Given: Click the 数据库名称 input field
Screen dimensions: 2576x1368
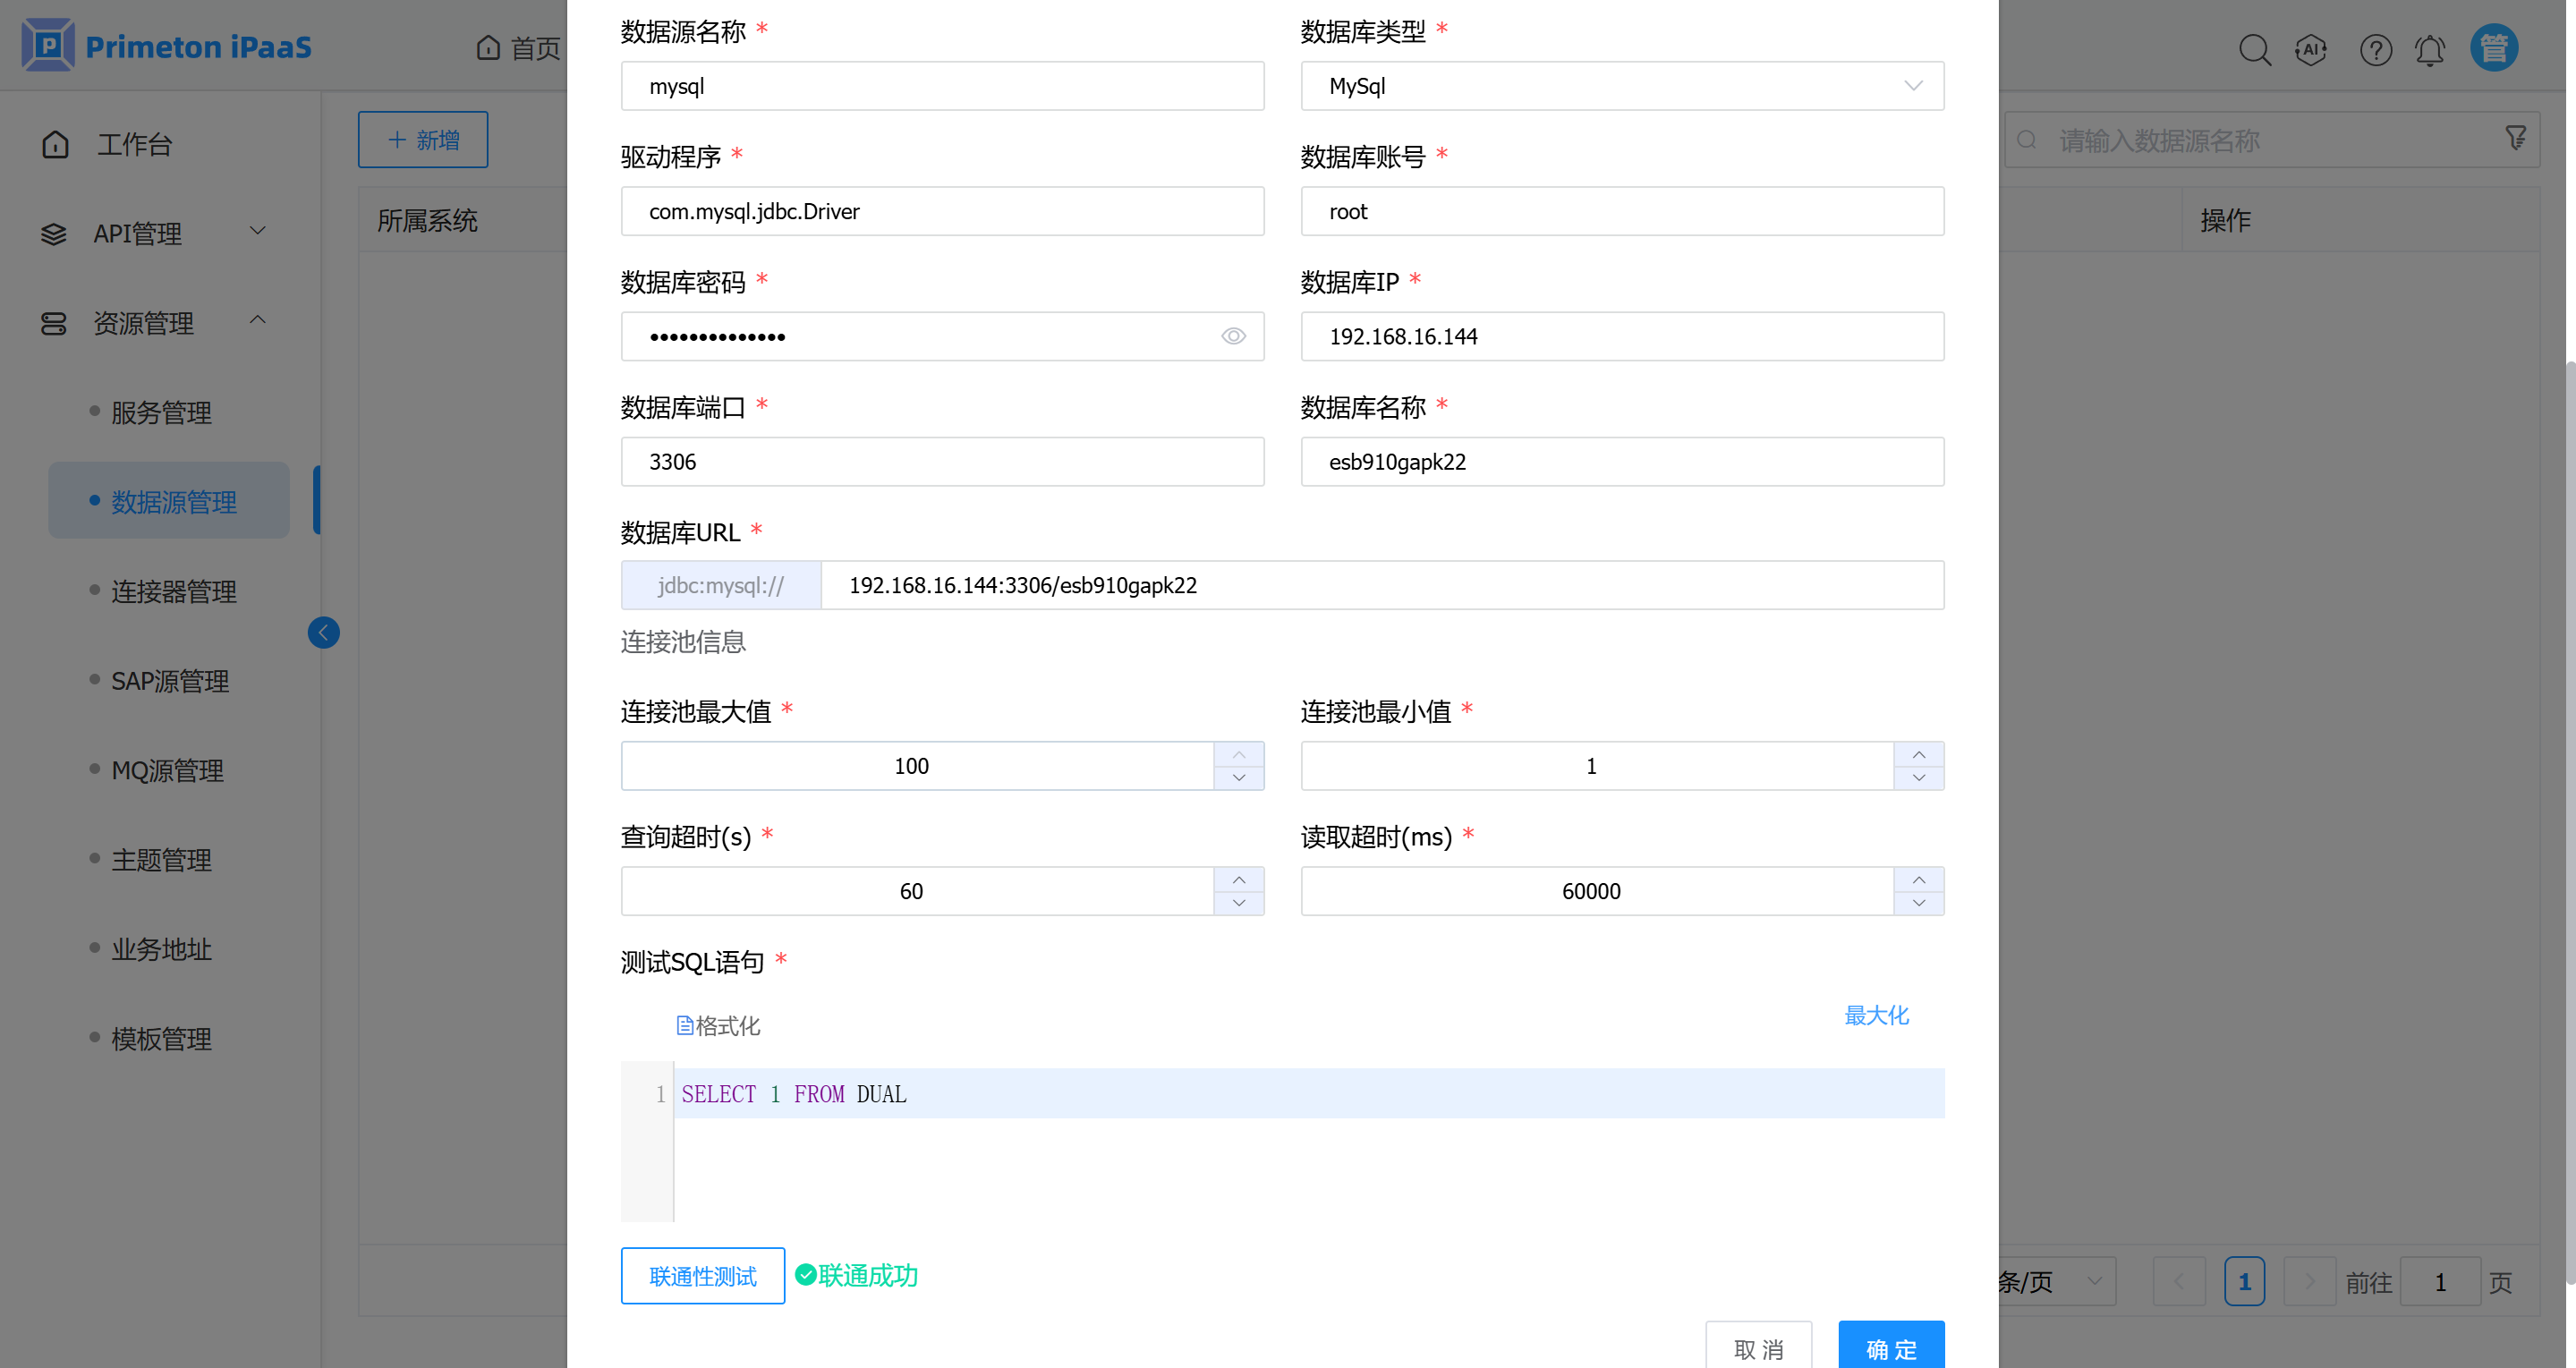Looking at the screenshot, I should tap(1621, 462).
